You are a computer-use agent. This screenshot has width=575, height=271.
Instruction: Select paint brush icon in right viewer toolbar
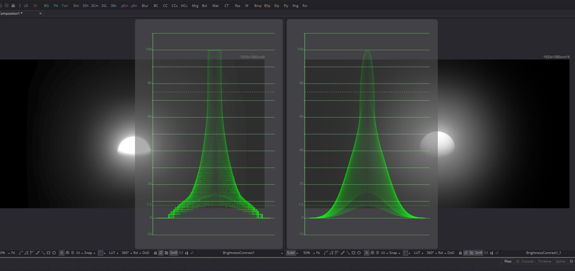click(x=342, y=253)
